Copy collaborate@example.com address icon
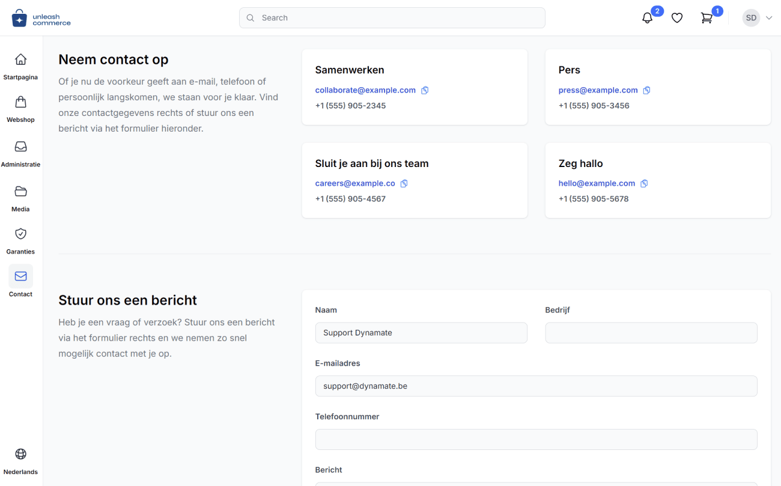The image size is (781, 486). 425,90
